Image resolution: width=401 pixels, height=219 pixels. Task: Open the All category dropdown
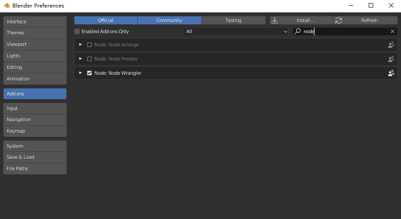coord(235,31)
